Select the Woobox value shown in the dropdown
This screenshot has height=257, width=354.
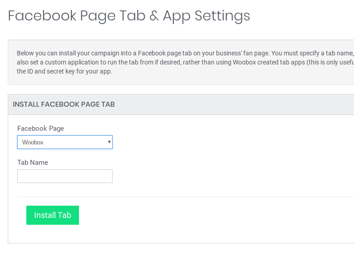[33, 143]
